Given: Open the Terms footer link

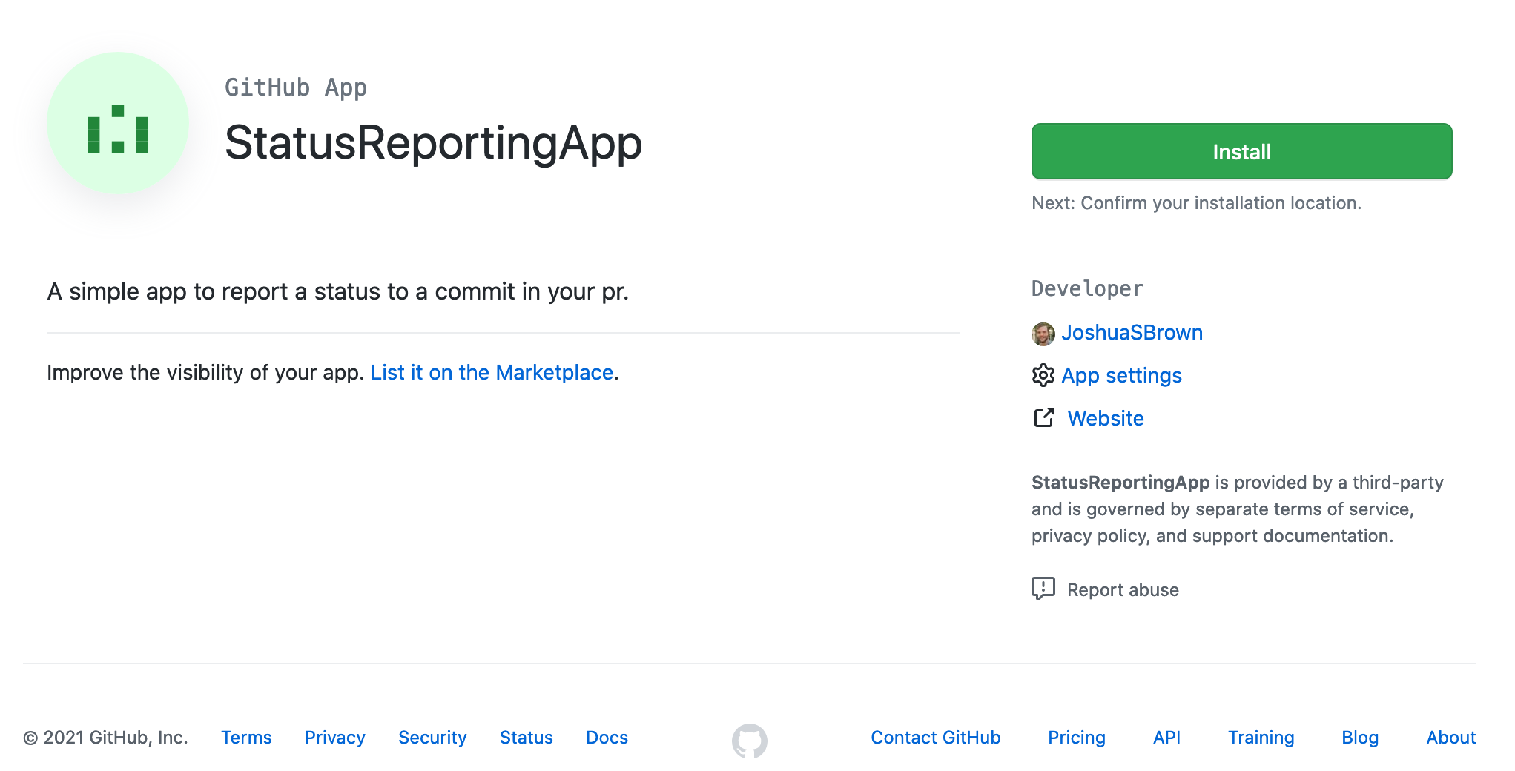Looking at the screenshot, I should click(246, 738).
